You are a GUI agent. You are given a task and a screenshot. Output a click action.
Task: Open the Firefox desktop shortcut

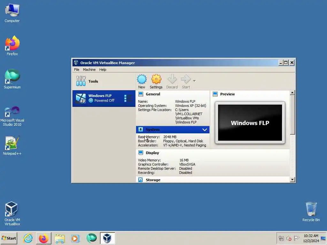pos(12,46)
